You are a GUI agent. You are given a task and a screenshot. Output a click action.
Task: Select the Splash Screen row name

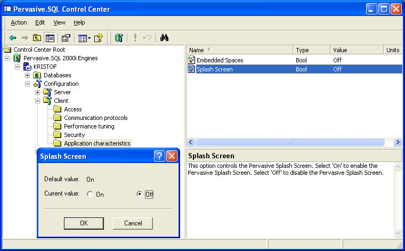pos(214,69)
